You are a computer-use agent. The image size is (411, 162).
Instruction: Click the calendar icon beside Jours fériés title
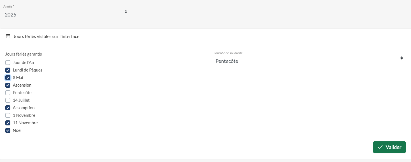point(8,36)
